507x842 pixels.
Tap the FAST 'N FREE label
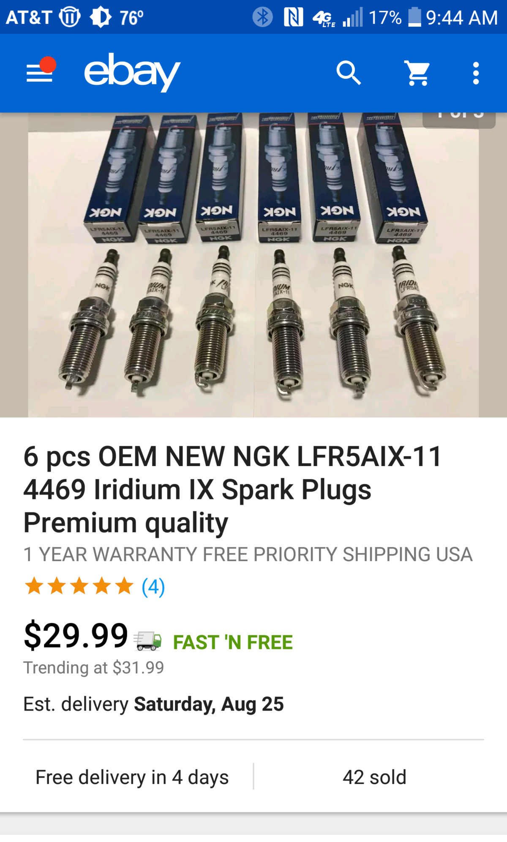coord(233,642)
